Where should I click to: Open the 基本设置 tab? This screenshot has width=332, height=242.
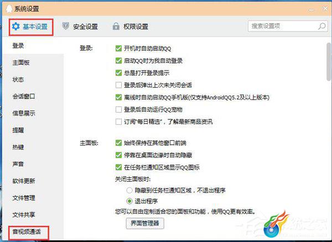[x=30, y=27]
